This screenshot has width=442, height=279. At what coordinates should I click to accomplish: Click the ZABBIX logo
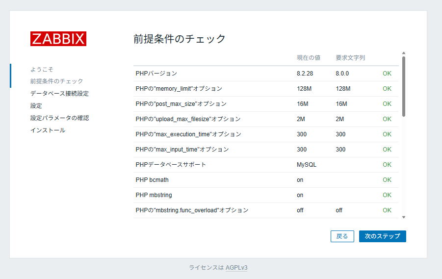(58, 39)
